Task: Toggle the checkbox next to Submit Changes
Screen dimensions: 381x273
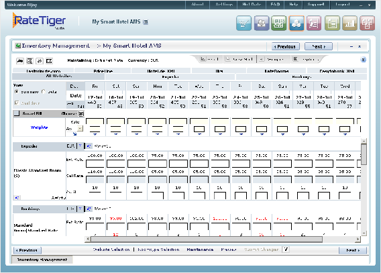Action: (286, 250)
